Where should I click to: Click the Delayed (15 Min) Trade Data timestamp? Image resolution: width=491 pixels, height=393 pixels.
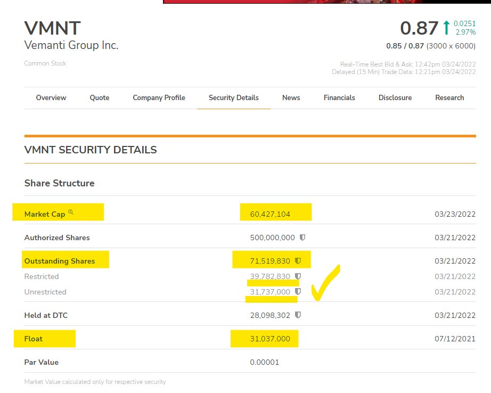tap(404, 72)
